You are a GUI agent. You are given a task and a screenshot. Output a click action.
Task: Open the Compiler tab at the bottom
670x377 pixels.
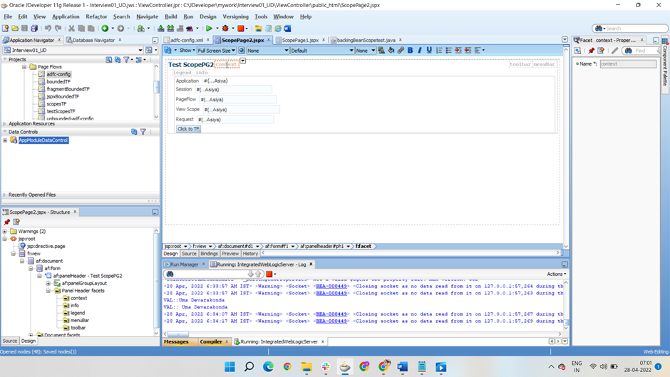point(211,341)
